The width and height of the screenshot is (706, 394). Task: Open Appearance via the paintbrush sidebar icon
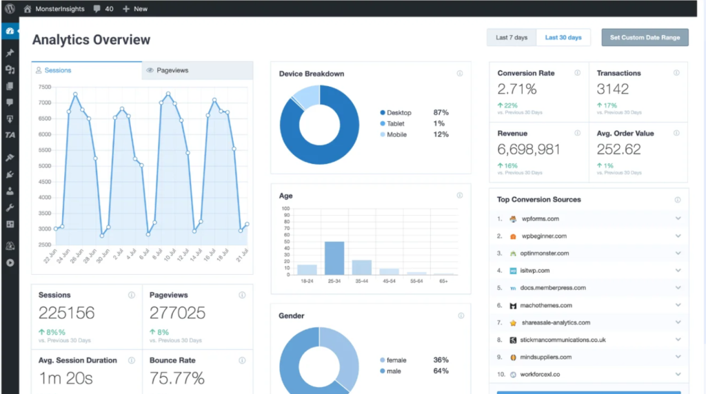10,158
